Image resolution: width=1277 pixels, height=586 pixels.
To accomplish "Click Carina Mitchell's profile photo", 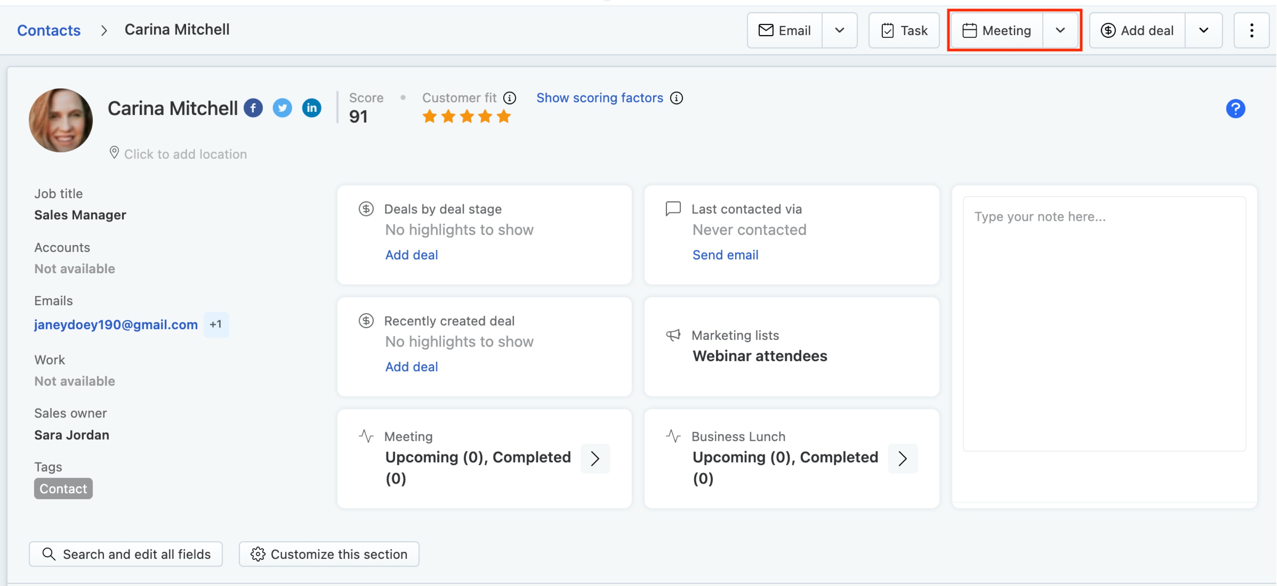I will coord(60,120).
